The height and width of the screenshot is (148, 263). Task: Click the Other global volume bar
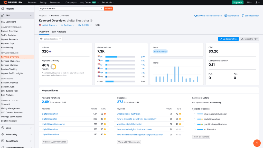120,81
